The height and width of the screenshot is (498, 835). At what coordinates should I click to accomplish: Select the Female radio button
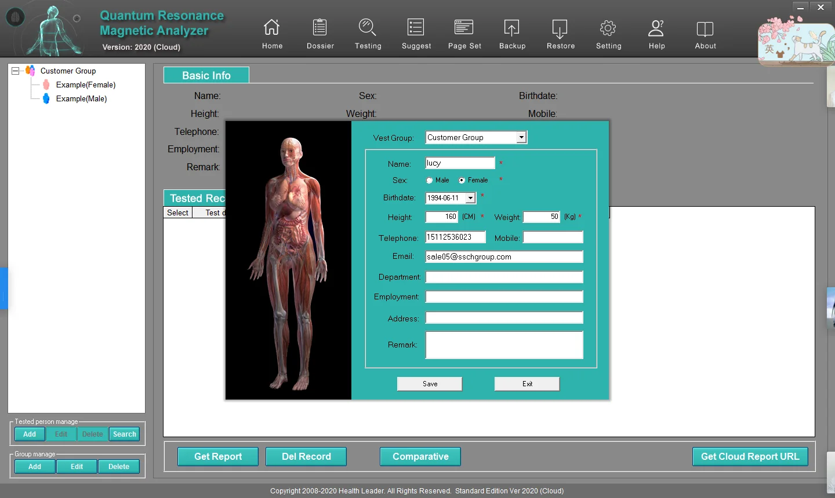(462, 181)
